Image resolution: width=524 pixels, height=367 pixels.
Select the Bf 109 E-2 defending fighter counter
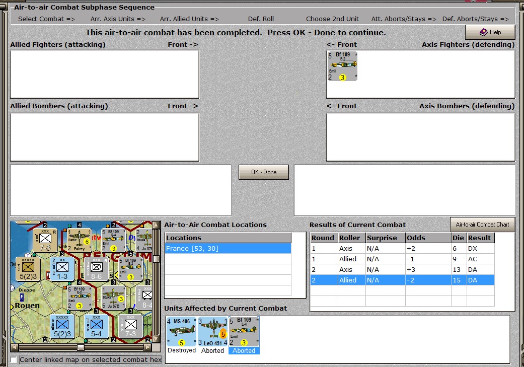[x=342, y=66]
